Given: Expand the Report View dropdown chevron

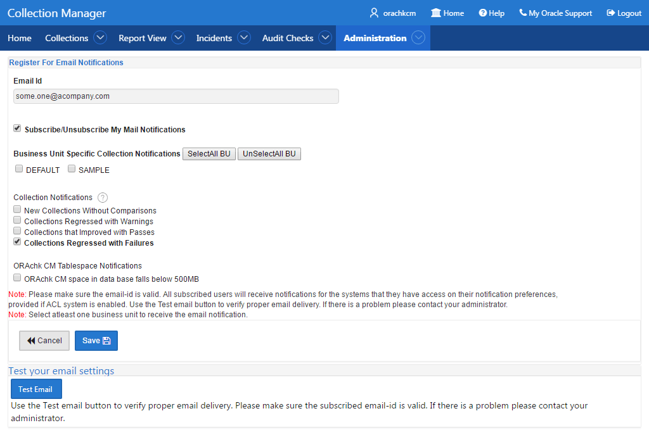Looking at the screenshot, I should pyautogui.click(x=178, y=37).
